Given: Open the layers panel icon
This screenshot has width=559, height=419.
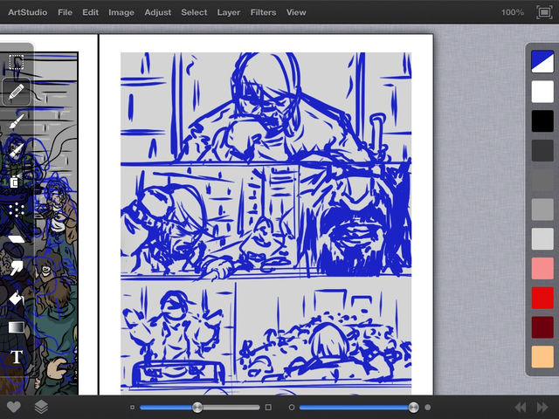Looking at the screenshot, I should [x=41, y=407].
